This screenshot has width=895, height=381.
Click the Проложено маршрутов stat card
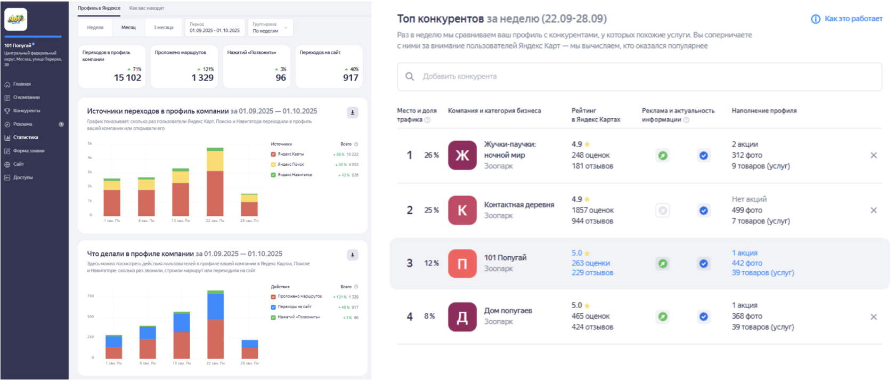[184, 66]
